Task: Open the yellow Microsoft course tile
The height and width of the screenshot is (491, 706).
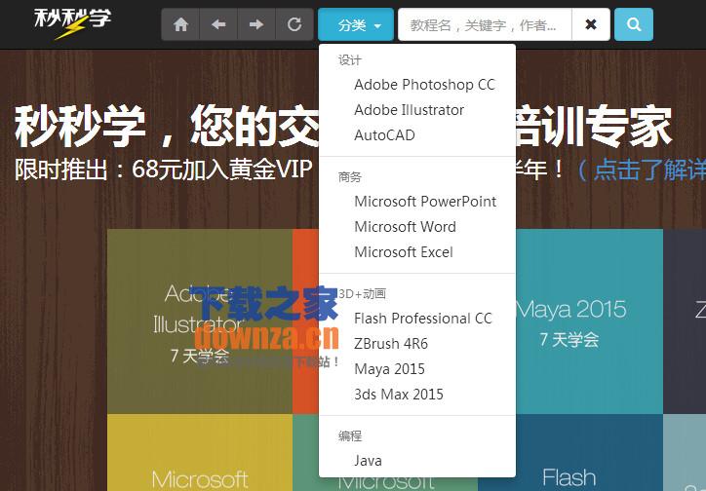Action: coord(200,452)
